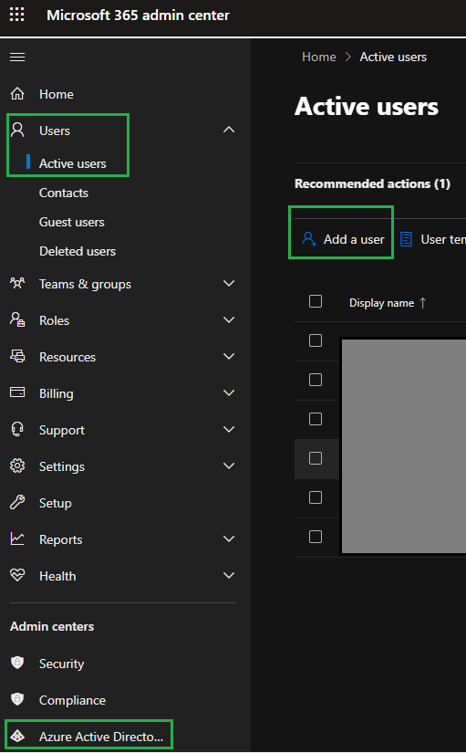Click the Health label in sidebar
The height and width of the screenshot is (753, 466).
click(57, 576)
